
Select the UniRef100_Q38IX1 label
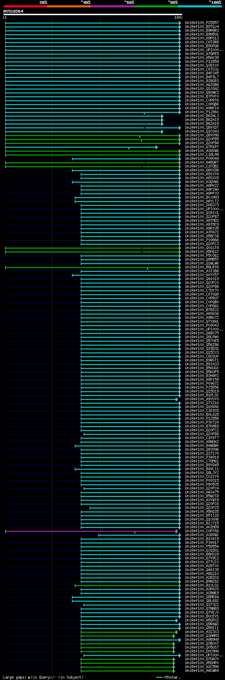tap(202, 213)
